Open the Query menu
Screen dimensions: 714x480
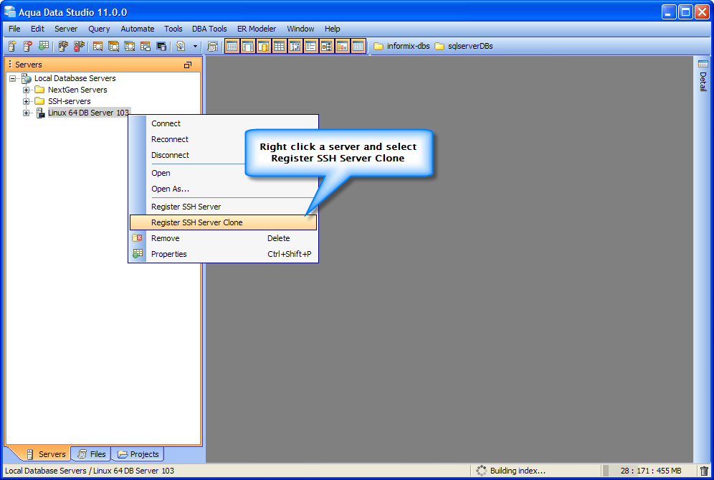click(x=99, y=29)
